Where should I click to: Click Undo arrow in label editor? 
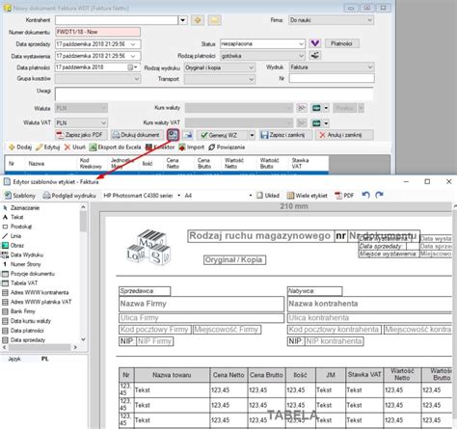point(365,195)
